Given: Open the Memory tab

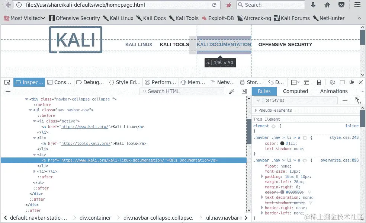Looking at the screenshot, I should (x=193, y=82).
